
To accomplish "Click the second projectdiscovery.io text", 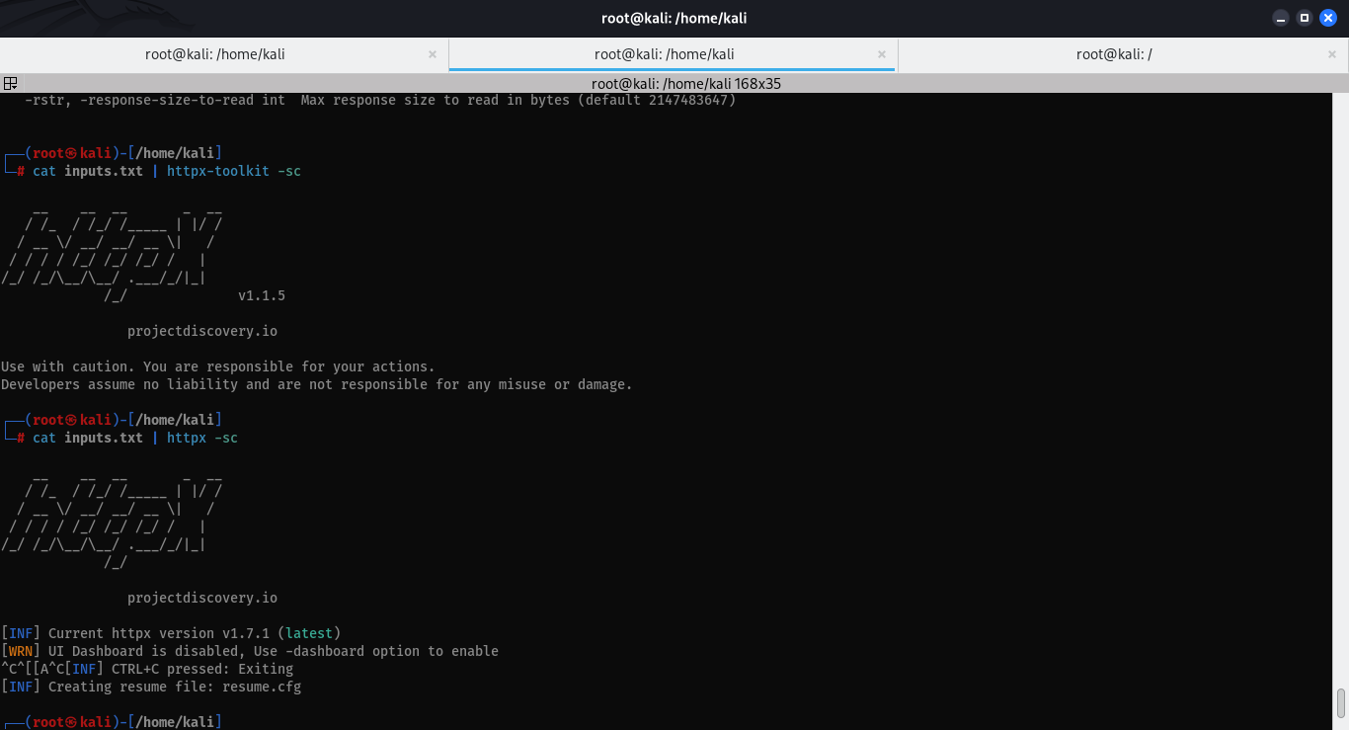I will point(202,598).
